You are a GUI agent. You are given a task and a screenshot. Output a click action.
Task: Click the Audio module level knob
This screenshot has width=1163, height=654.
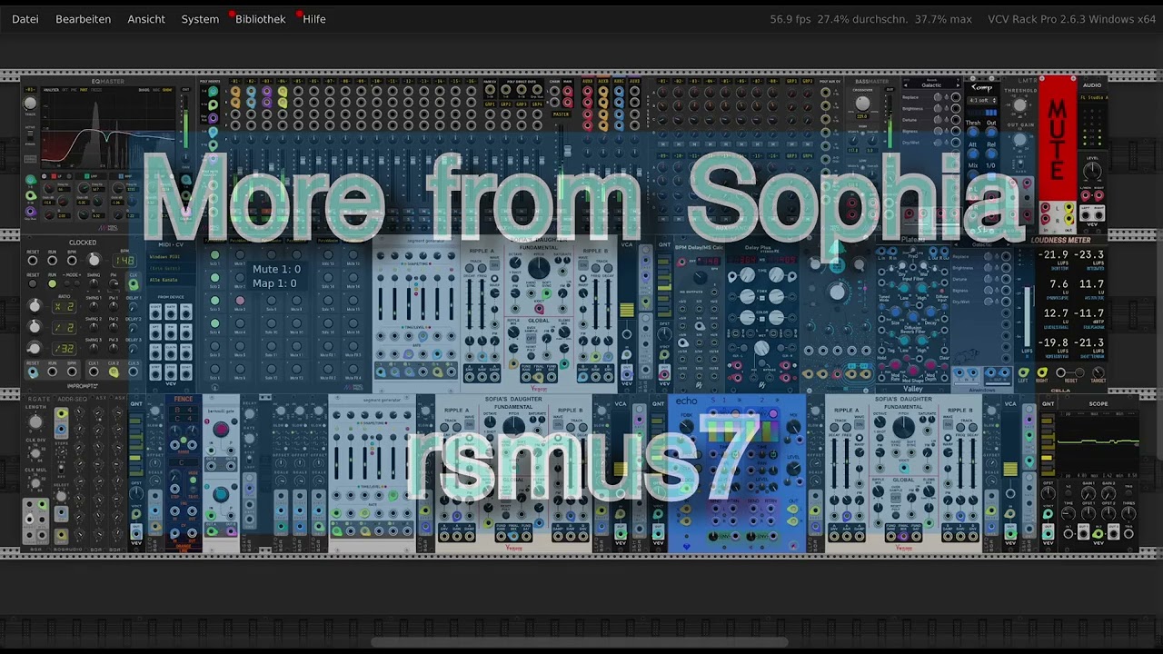1092,170
